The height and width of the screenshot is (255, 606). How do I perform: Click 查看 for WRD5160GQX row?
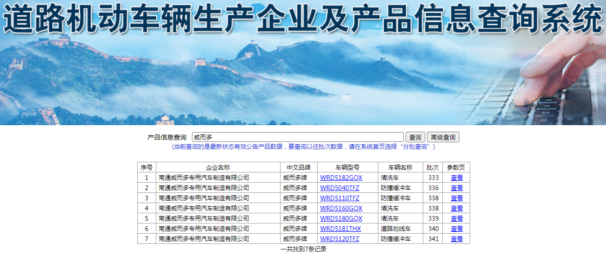point(457,208)
